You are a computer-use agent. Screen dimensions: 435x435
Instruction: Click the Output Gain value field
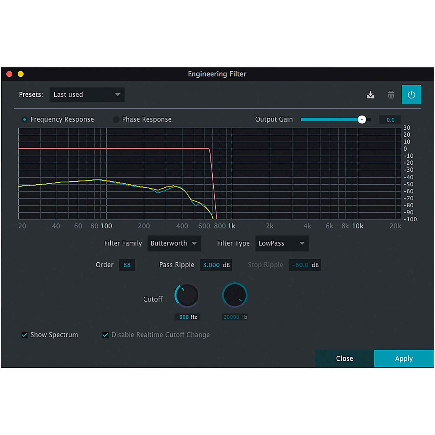click(x=390, y=119)
